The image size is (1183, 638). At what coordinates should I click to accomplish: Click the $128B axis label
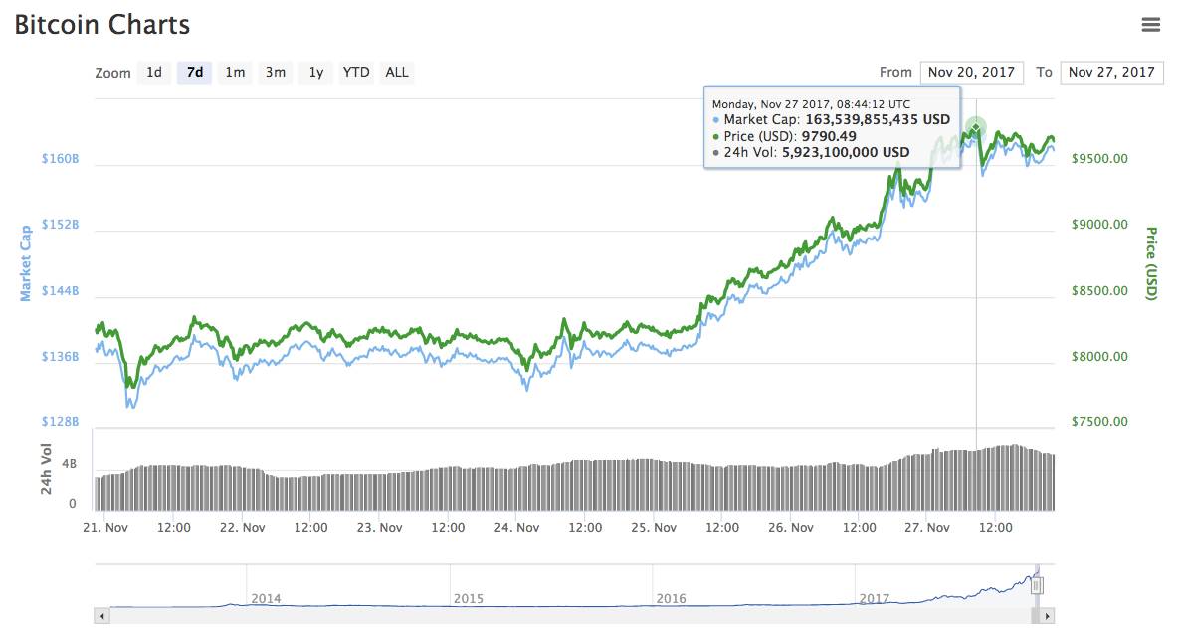[x=61, y=421]
